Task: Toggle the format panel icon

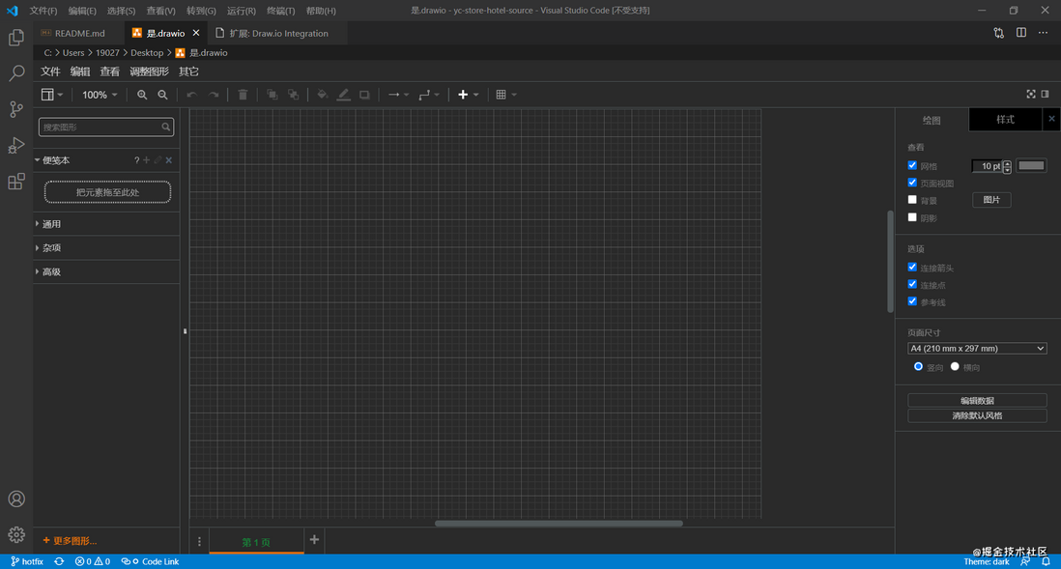Action: click(1046, 94)
